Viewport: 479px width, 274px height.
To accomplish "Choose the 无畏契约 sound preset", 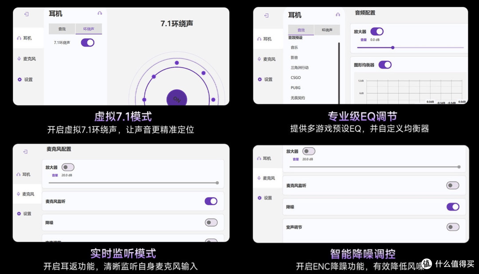I will (x=298, y=98).
